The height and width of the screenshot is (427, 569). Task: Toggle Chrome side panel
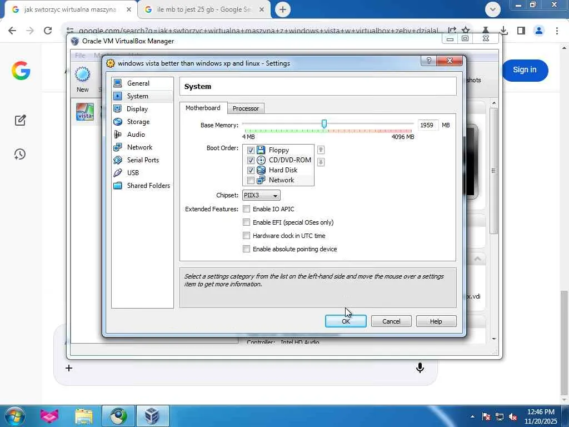521,31
